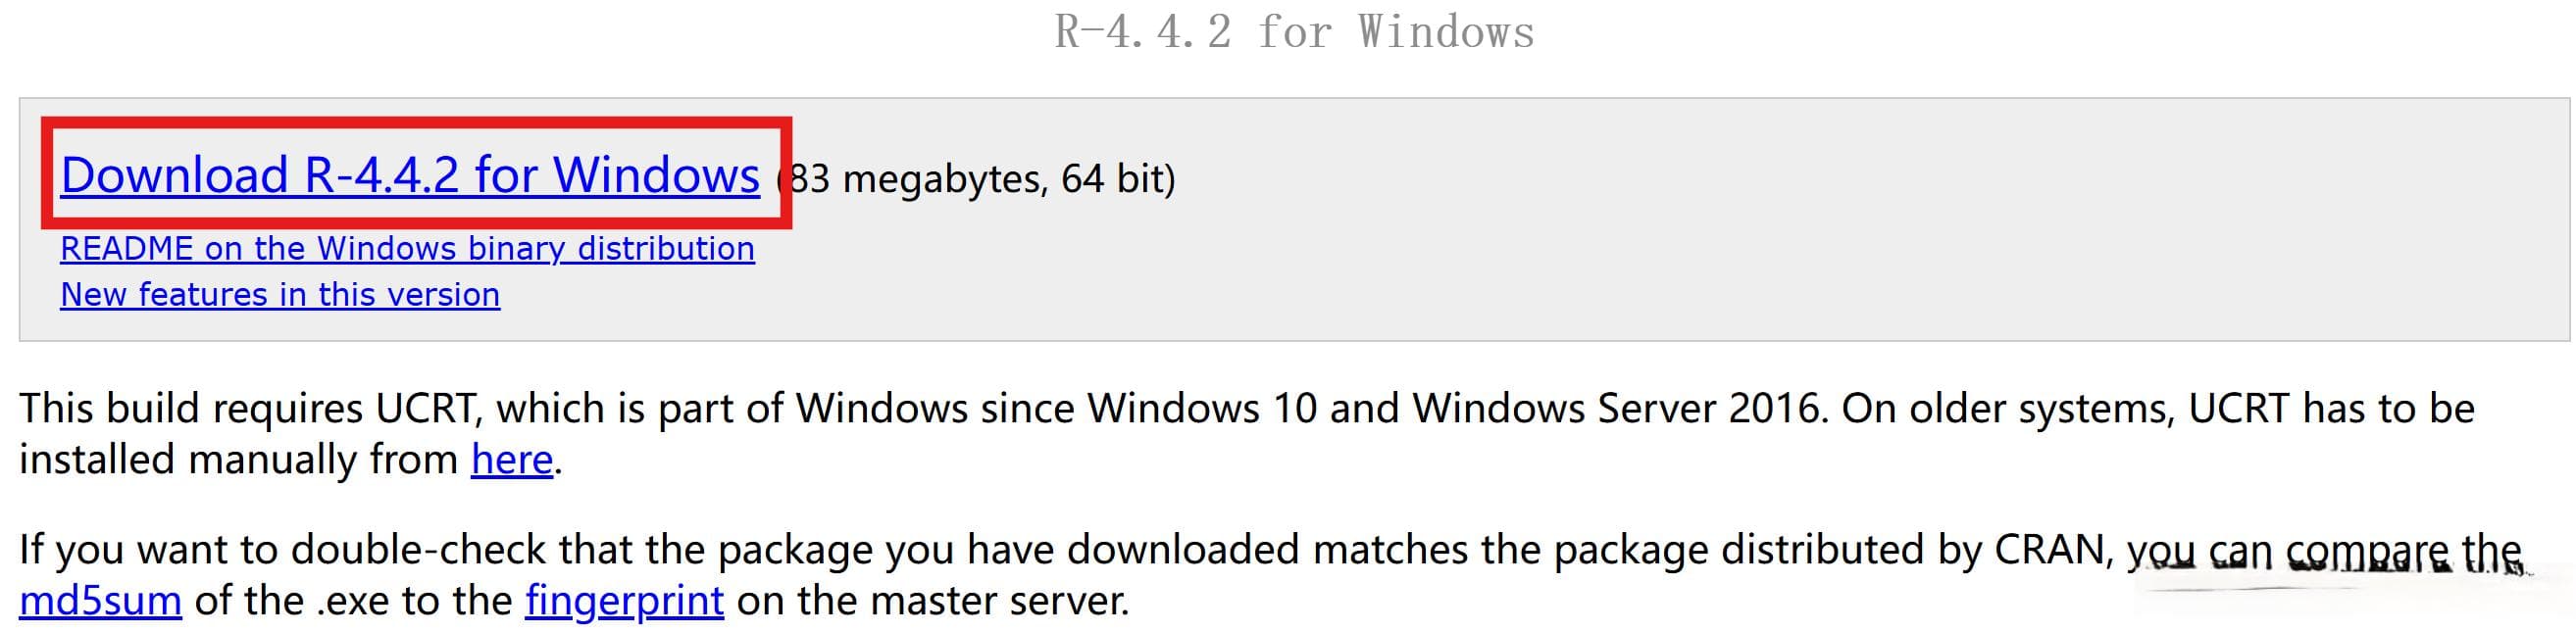Image resolution: width=2576 pixels, height=632 pixels.
Task: Click the Download R-4.4.2 for Windows link
Action: click(x=410, y=175)
